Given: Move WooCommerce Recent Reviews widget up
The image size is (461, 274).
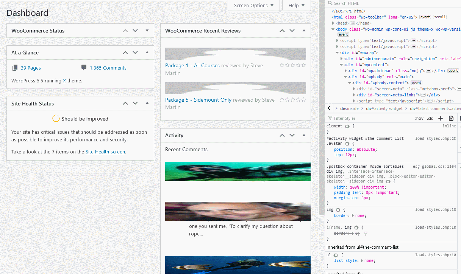Looking at the screenshot, I should pos(282,31).
